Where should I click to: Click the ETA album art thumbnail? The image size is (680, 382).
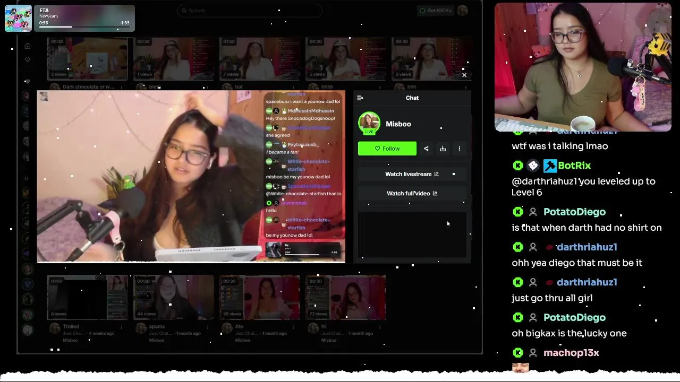click(x=18, y=19)
